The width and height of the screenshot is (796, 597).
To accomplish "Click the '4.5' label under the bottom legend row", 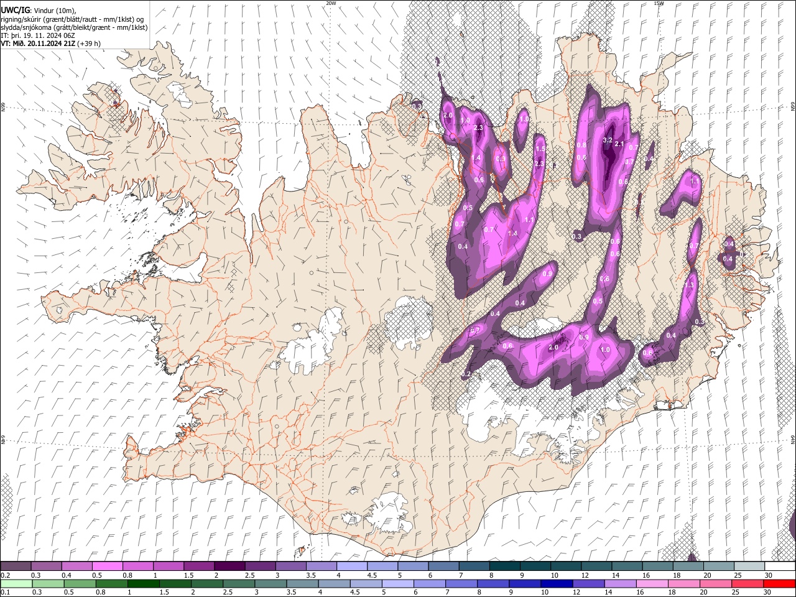I will (356, 593).
